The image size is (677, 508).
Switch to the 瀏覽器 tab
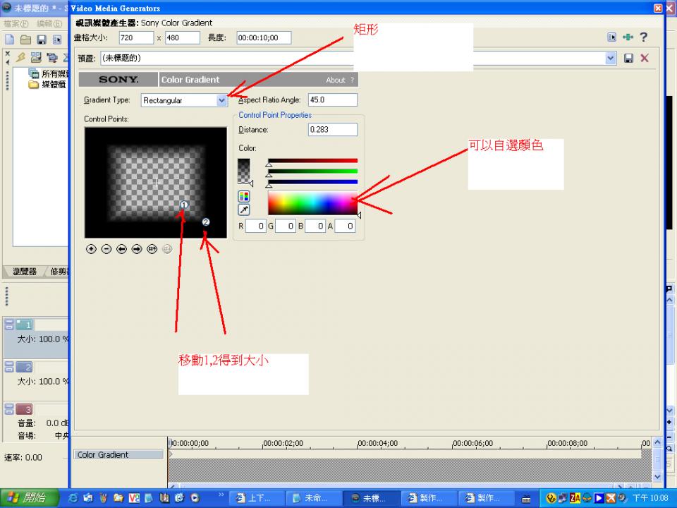(x=25, y=271)
